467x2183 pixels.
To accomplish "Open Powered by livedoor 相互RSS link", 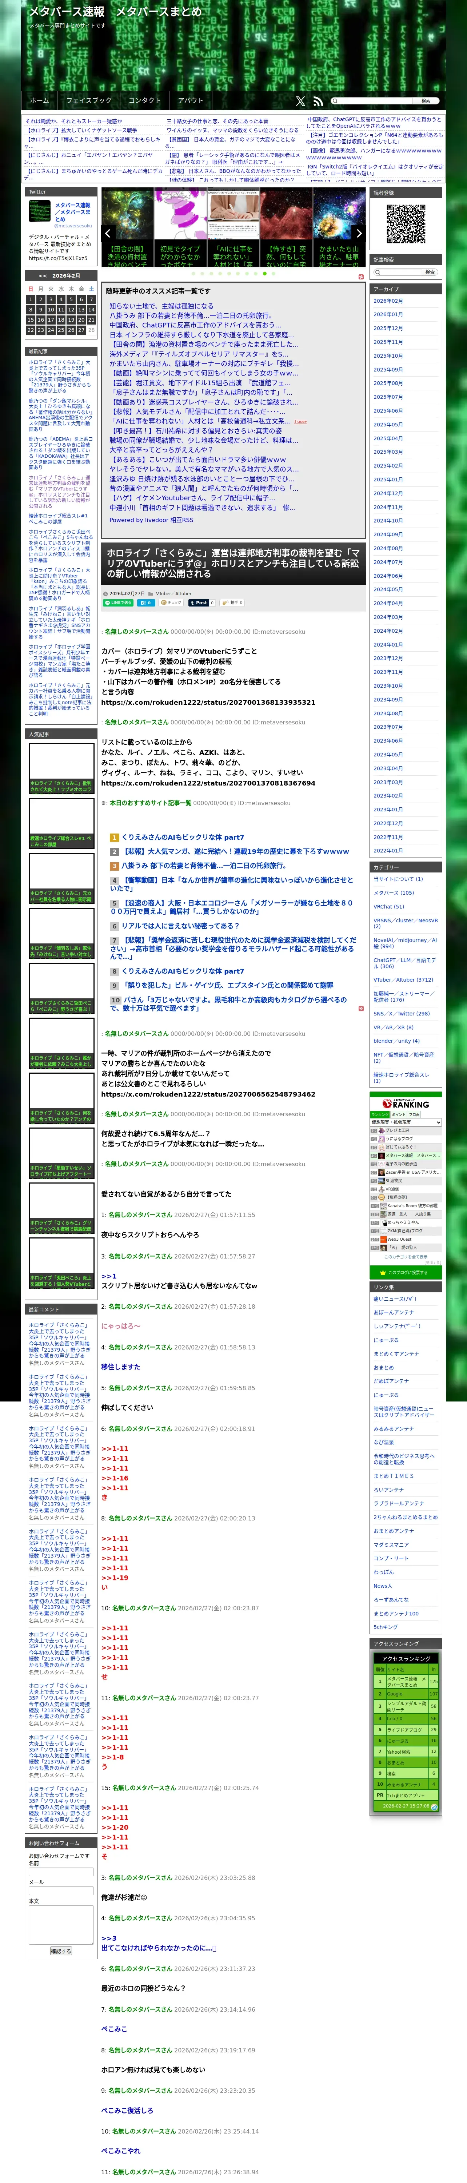I will tap(151, 520).
